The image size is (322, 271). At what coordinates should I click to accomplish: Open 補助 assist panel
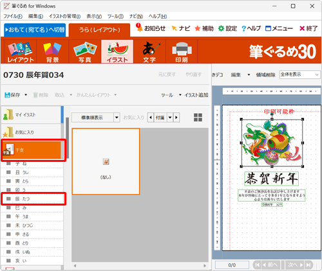pyautogui.click(x=204, y=28)
